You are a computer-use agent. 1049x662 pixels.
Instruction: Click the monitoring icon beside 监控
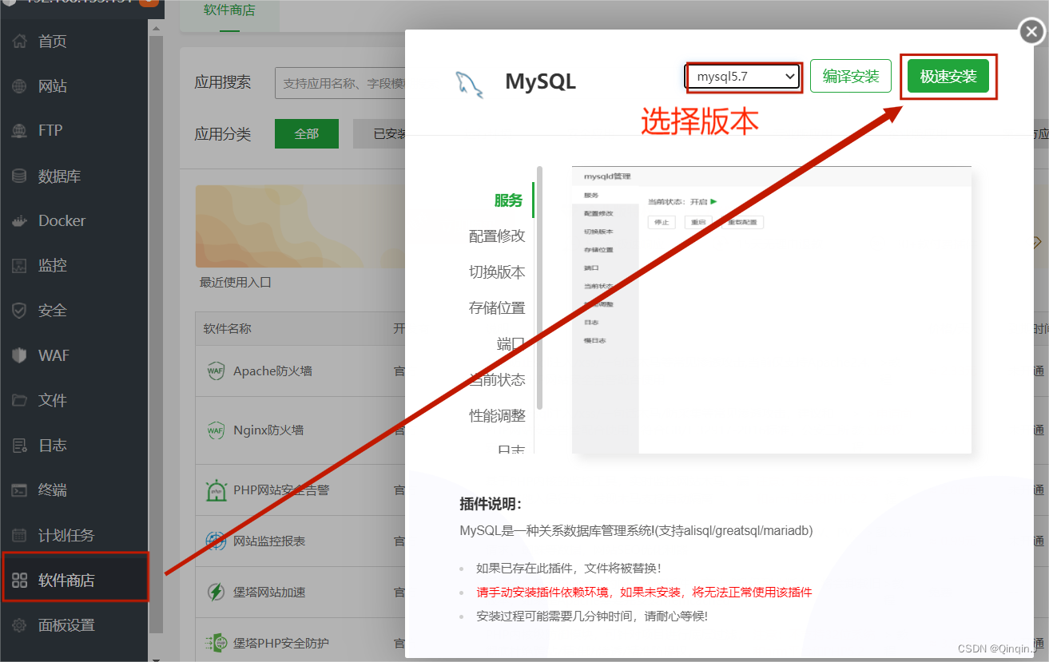(x=20, y=266)
